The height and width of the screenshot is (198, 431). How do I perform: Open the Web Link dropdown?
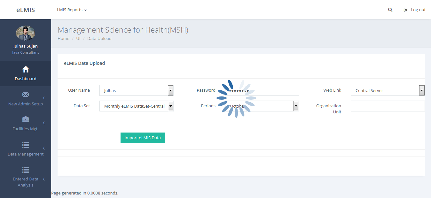coord(422,90)
